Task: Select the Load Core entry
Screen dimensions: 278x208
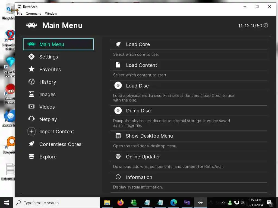Action: pyautogui.click(x=189, y=44)
